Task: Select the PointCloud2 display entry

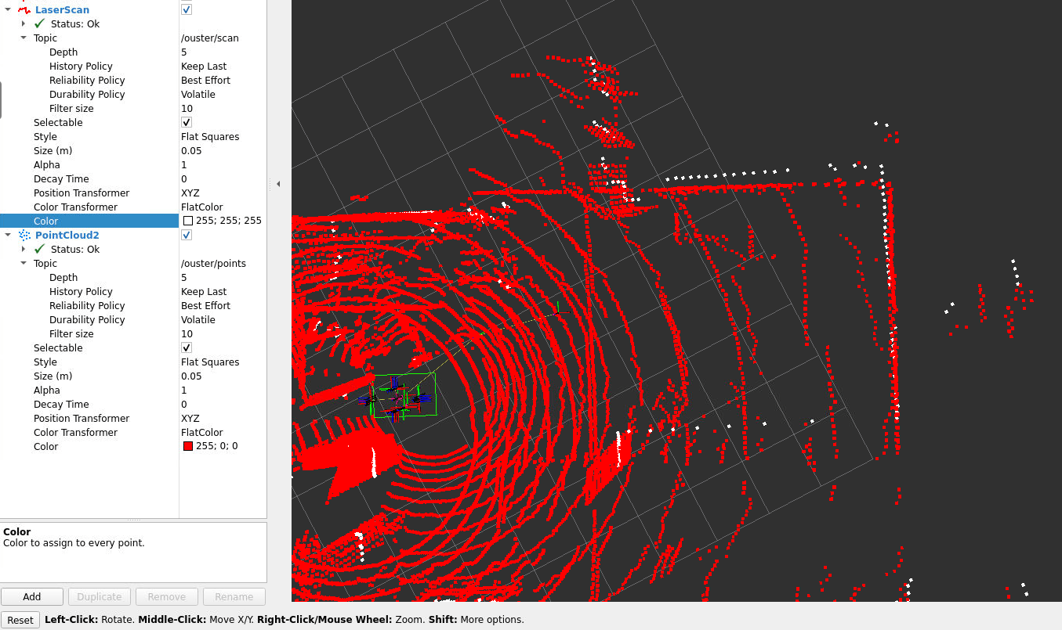Action: [67, 236]
